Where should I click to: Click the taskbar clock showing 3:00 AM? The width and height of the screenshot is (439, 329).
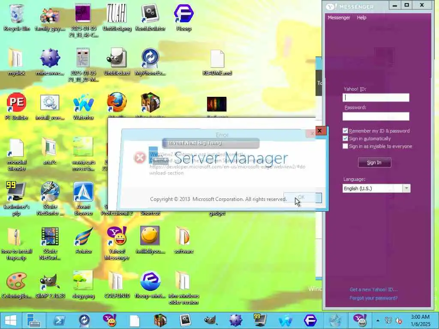coord(420,320)
